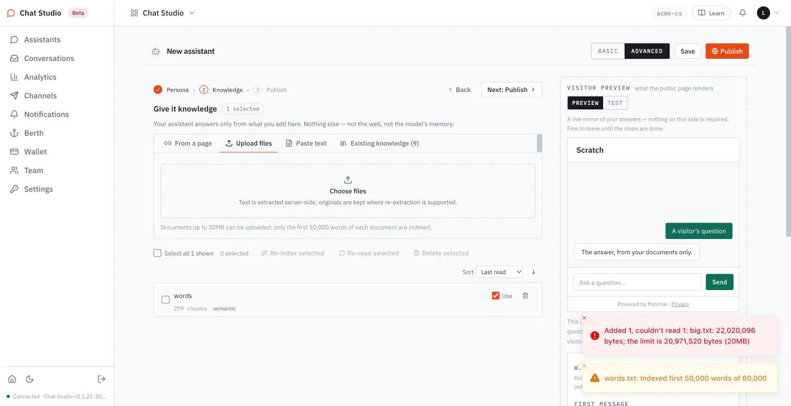Switch to the Paste text tab

(306, 143)
